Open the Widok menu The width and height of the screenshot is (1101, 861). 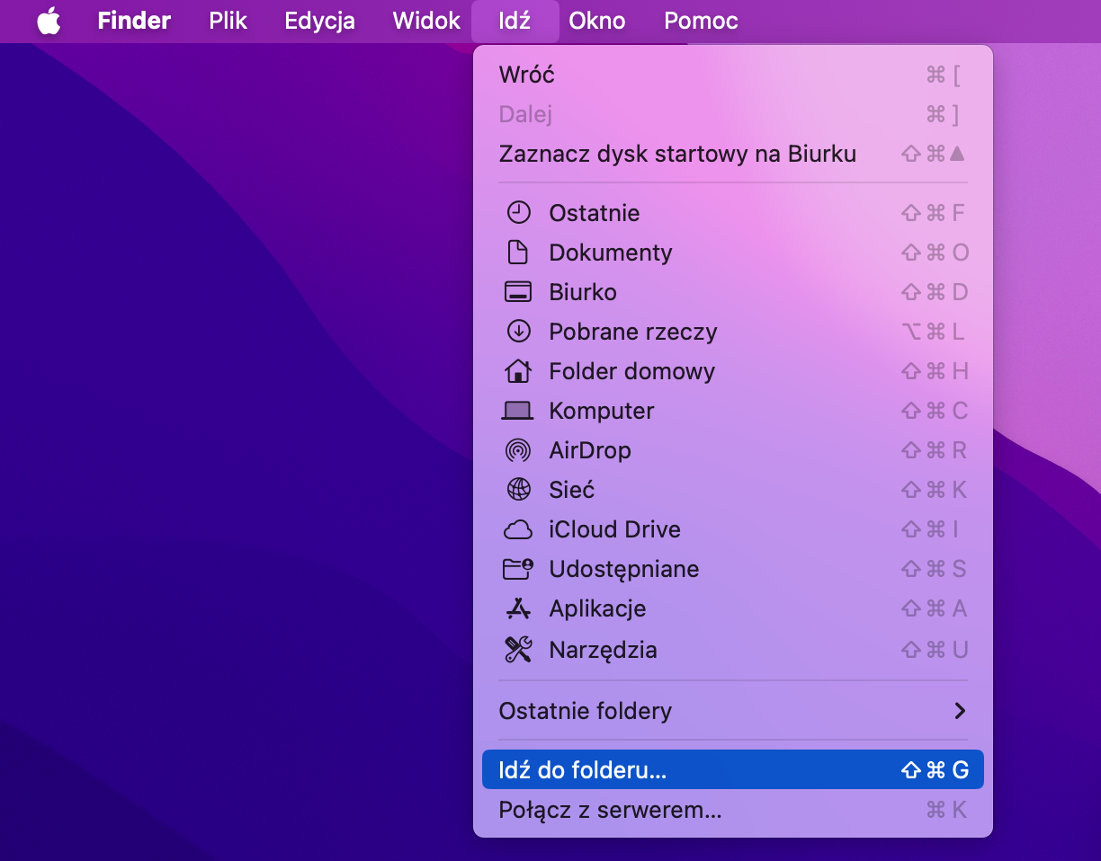click(x=426, y=21)
